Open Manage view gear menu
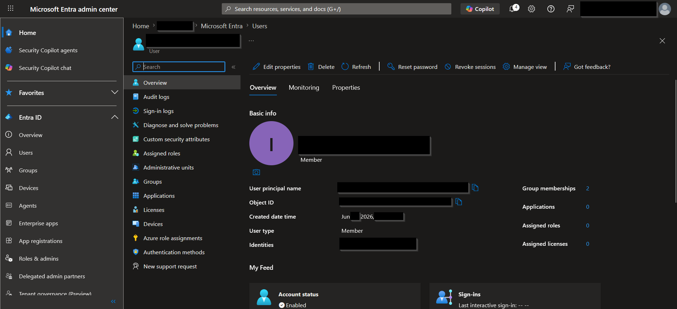 [524, 67]
